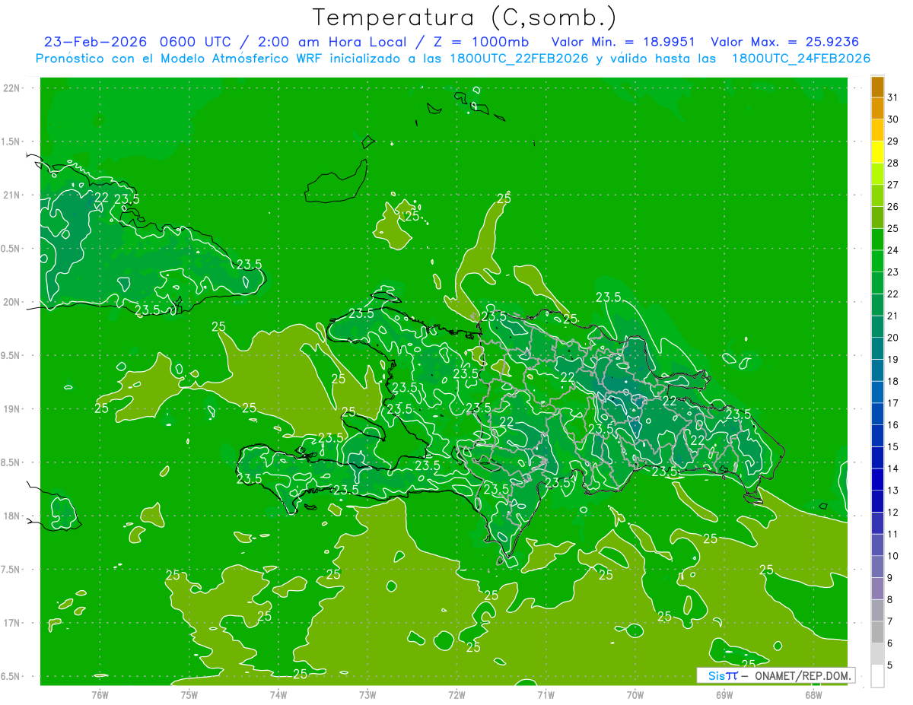913x705 pixels.
Task: Click the "9.5N" latitude axis label
Action: [11, 355]
